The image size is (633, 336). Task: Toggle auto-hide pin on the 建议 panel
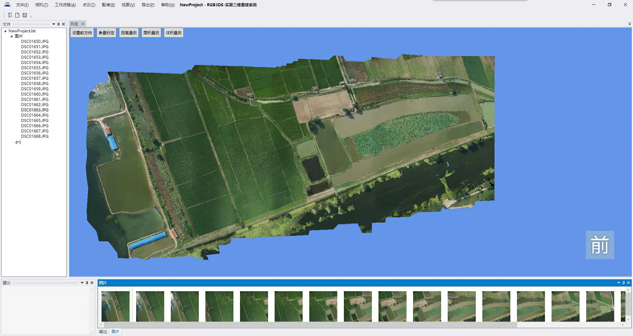(x=87, y=283)
